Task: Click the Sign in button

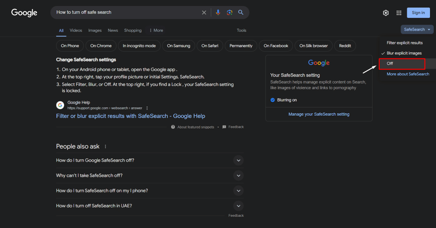Action: coord(418,12)
